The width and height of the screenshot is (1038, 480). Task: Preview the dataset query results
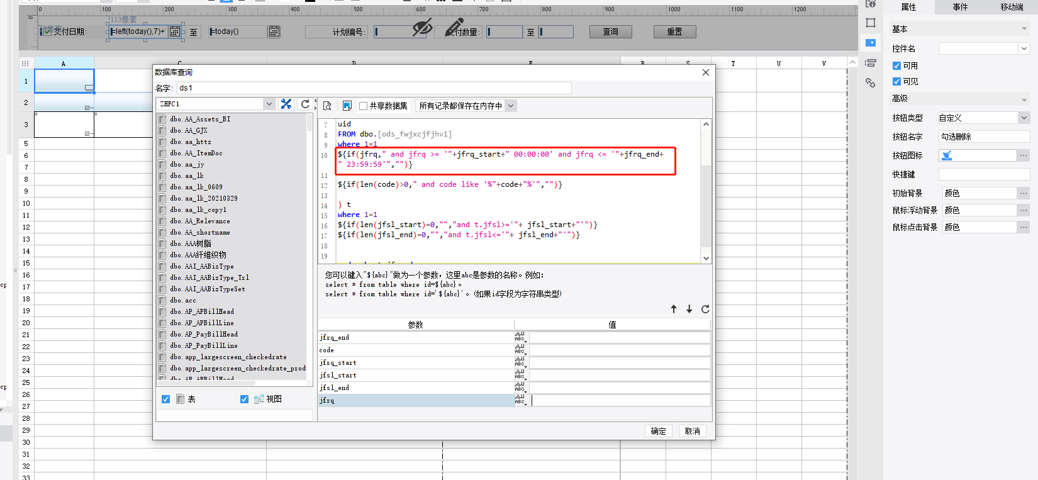[327, 106]
